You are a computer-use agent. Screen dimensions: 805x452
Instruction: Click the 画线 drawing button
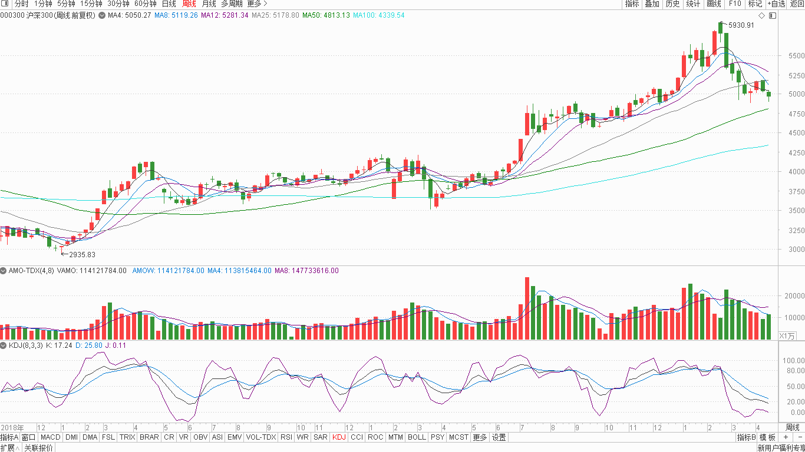point(714,4)
